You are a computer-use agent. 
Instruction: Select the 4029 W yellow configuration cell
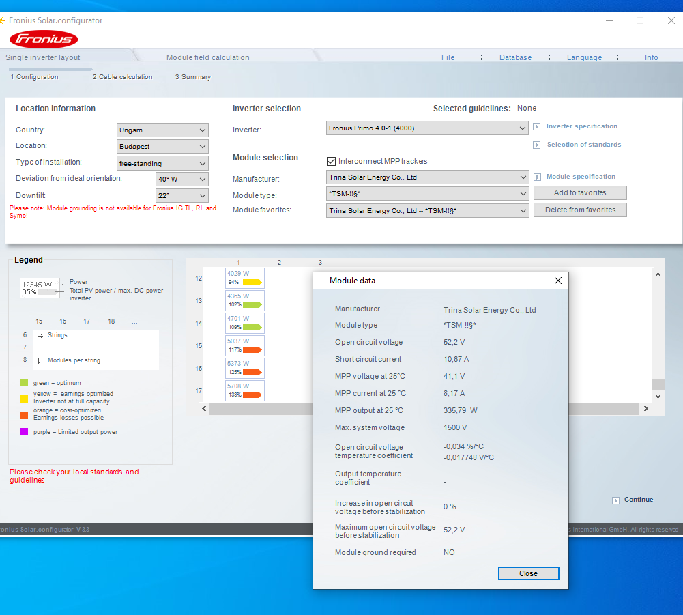(244, 278)
